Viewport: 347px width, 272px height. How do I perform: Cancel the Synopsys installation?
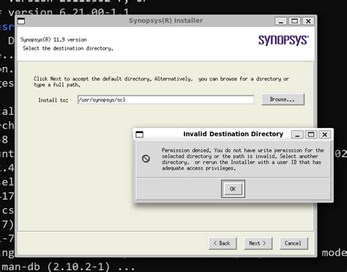point(294,243)
